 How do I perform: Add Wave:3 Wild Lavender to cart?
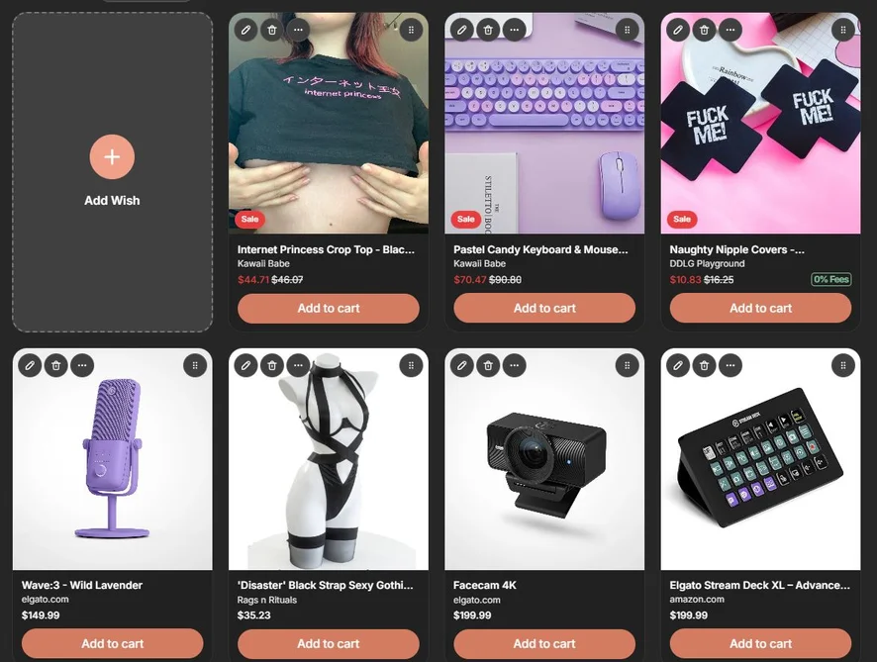pos(113,643)
